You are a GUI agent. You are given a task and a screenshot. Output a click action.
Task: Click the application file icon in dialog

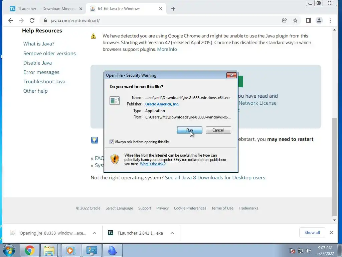click(x=115, y=101)
